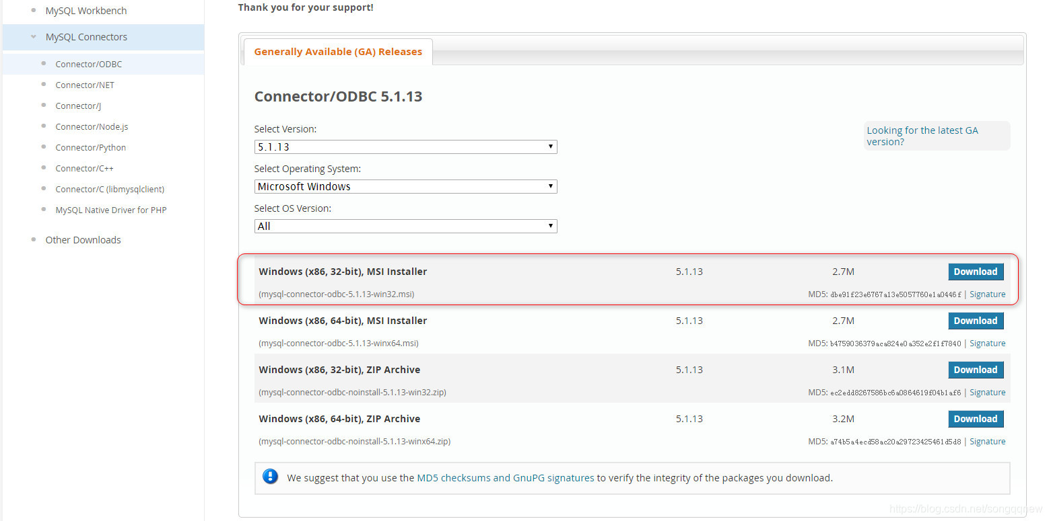This screenshot has height=521, width=1049.
Task: Click the 32-bit MSI Installer MD5 hash
Action: click(896, 294)
